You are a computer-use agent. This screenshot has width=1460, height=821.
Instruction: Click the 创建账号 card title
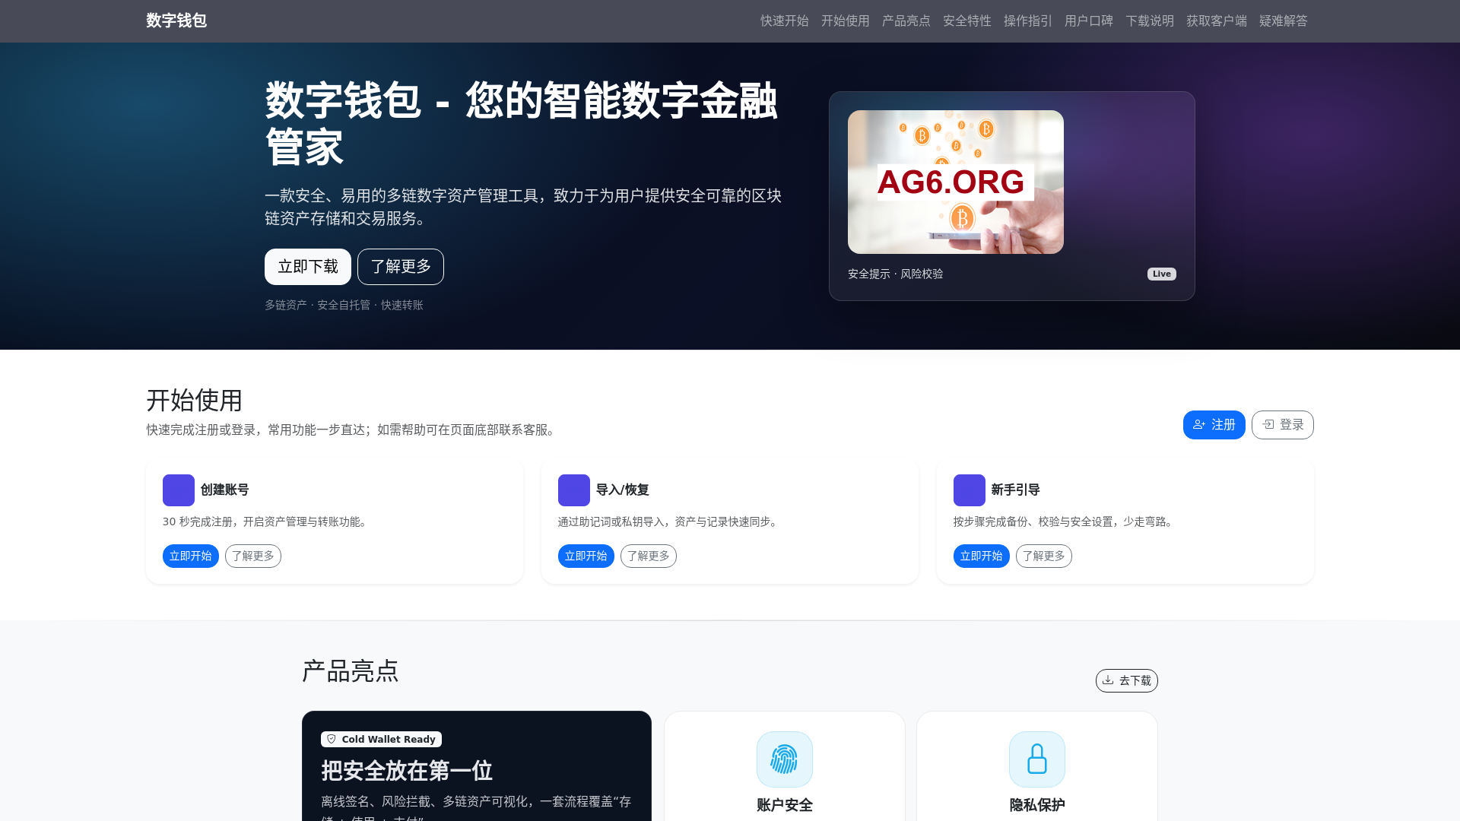point(224,490)
